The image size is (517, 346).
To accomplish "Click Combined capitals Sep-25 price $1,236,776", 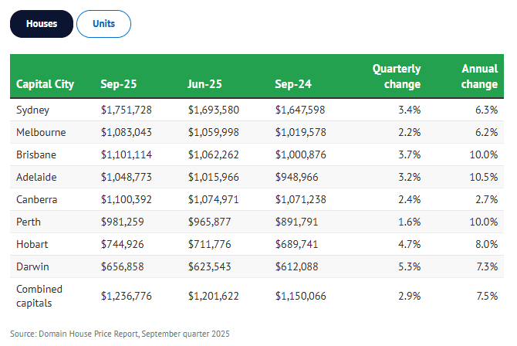I will 127,295.
